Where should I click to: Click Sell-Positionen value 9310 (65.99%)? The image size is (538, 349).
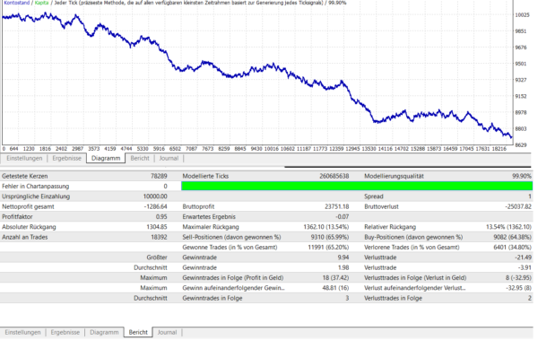tap(330, 237)
